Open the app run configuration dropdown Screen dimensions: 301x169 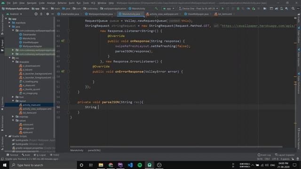pyautogui.click(x=168, y=8)
